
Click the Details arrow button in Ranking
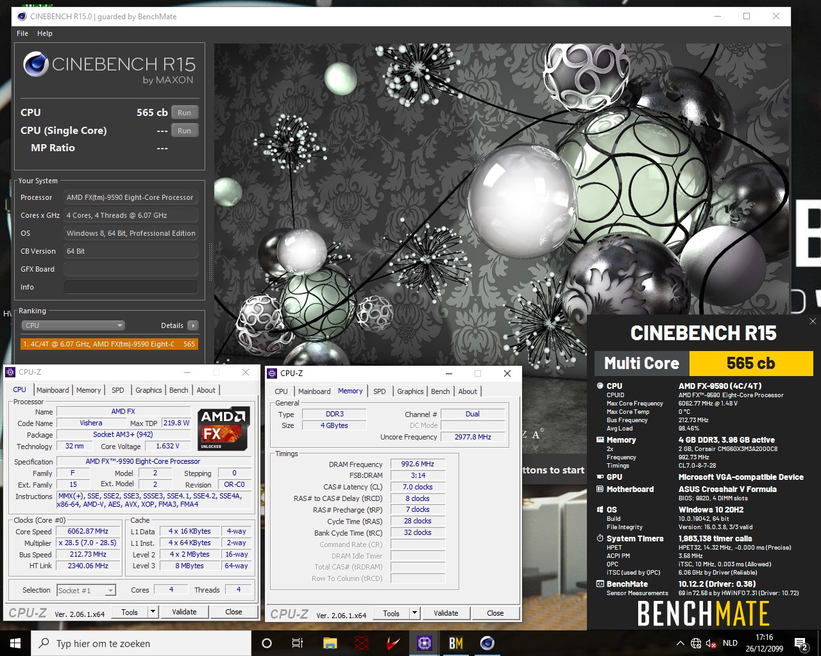point(192,325)
